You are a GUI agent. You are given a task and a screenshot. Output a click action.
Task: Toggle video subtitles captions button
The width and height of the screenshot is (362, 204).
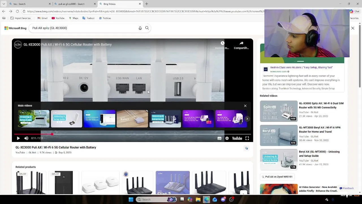[219, 138]
